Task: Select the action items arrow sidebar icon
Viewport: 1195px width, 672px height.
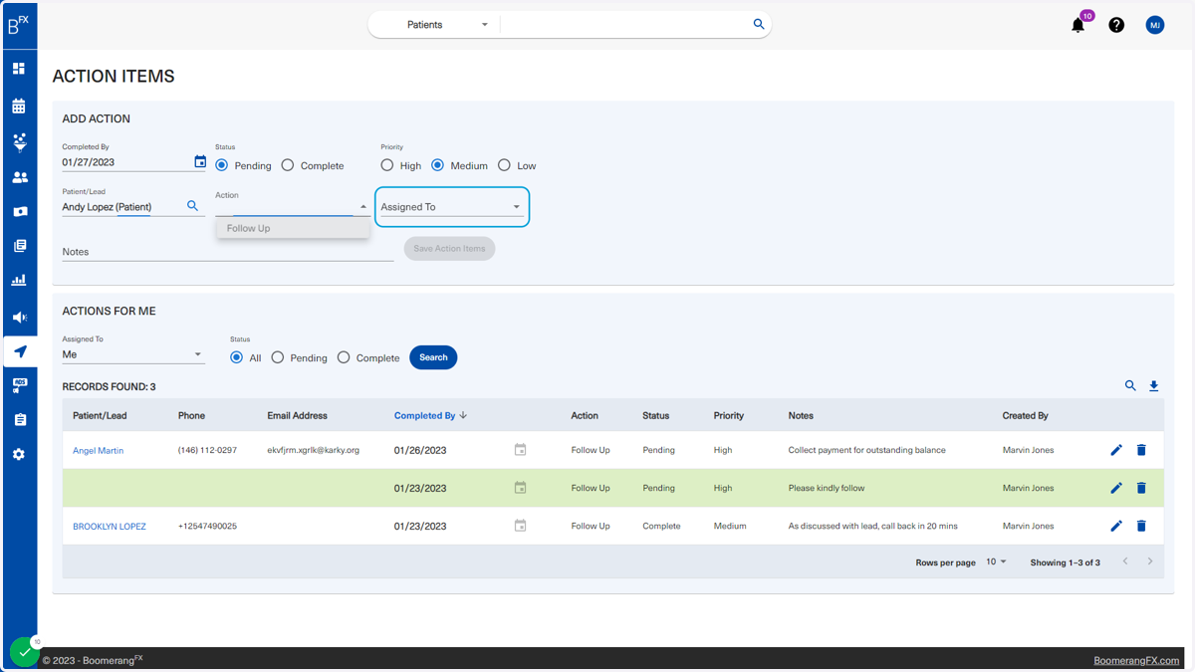Action: (20, 351)
